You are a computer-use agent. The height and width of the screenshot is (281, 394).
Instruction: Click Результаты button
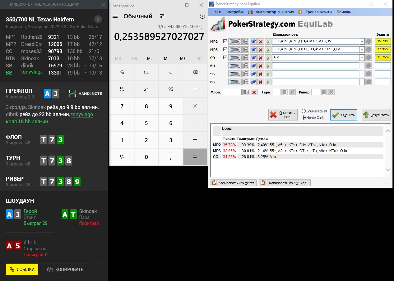point(376,115)
